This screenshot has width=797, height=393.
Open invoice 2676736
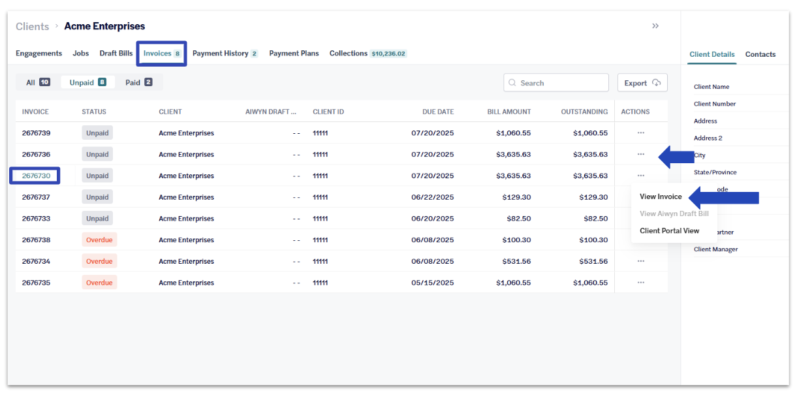[x=36, y=154]
